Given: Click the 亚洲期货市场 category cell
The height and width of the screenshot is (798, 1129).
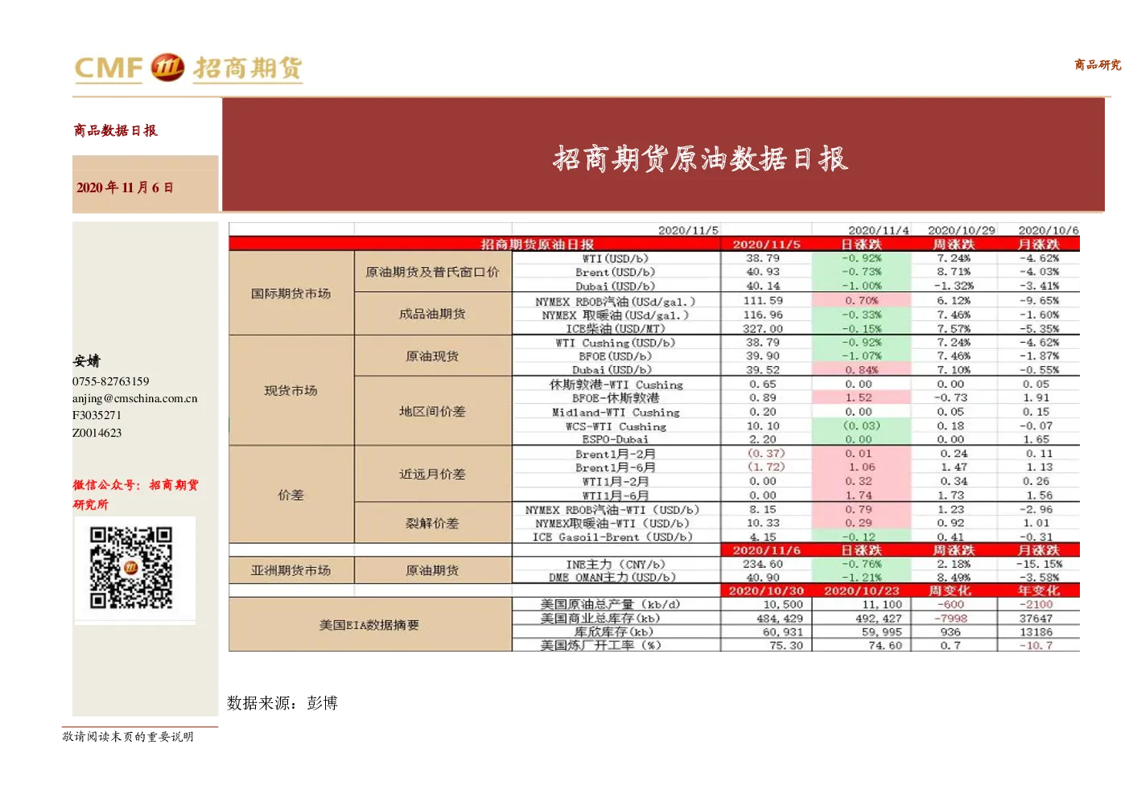Looking at the screenshot, I should [291, 570].
